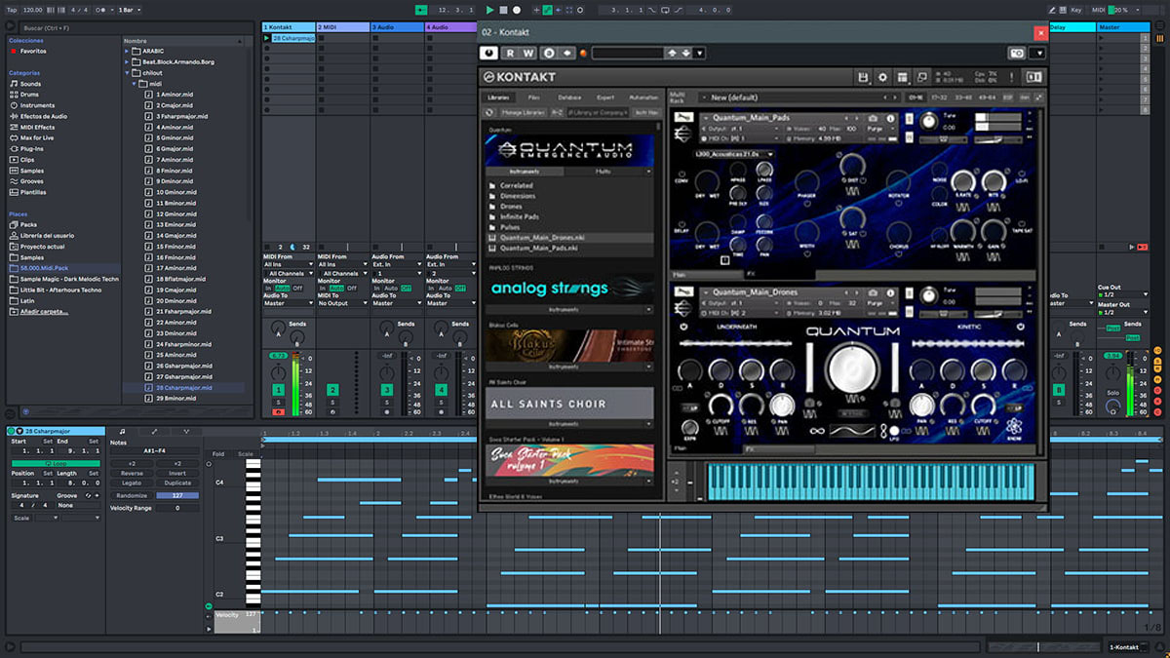1170x658 pixels.
Task: Expand the ARABIC folder
Action: coord(128,51)
